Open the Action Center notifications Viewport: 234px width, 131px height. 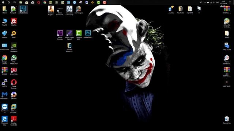[230, 3]
